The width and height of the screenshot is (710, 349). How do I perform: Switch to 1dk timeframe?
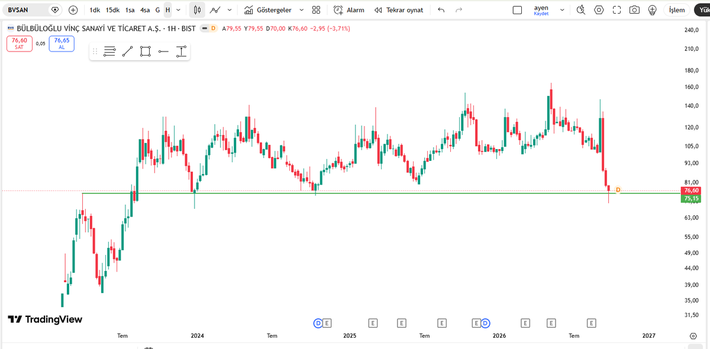[95, 10]
